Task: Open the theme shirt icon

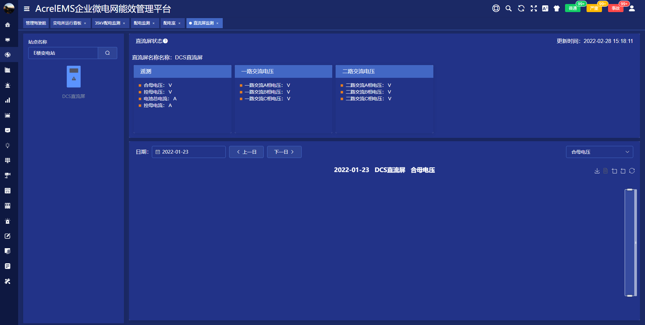Action: [x=557, y=9]
